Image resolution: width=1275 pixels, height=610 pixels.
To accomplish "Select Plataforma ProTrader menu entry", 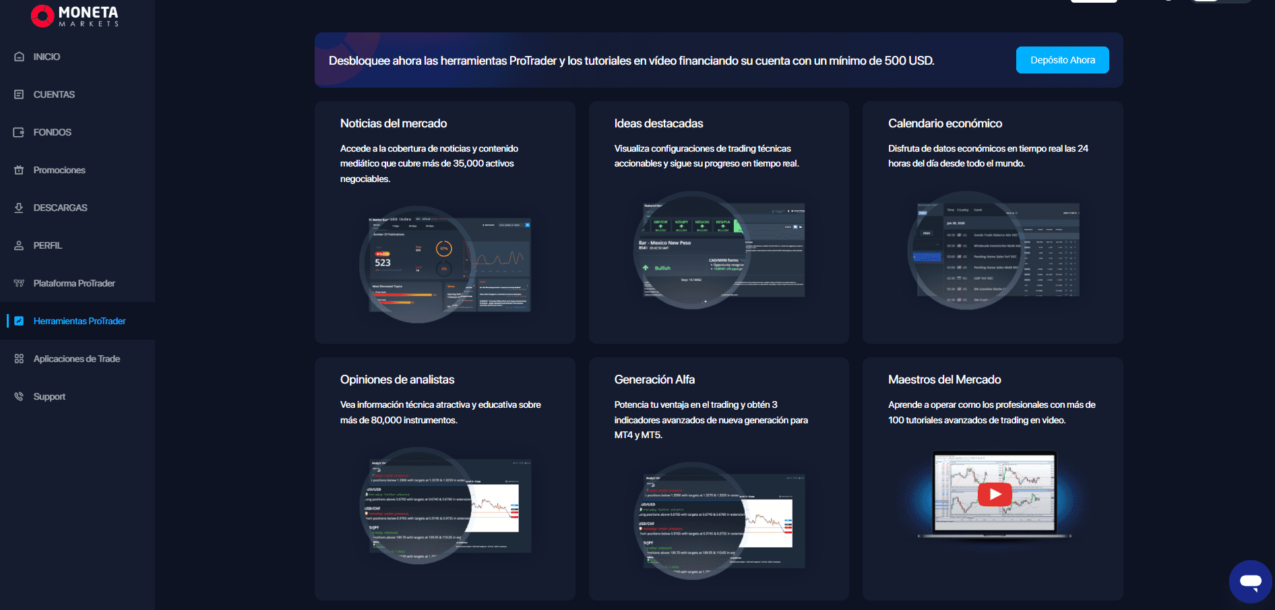I will point(74,283).
